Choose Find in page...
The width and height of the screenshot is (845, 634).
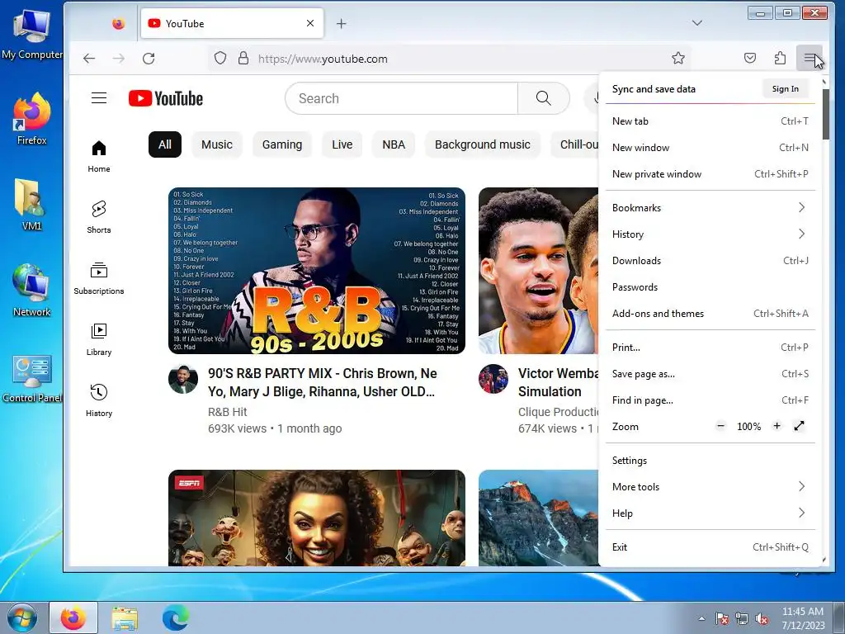click(x=710, y=400)
